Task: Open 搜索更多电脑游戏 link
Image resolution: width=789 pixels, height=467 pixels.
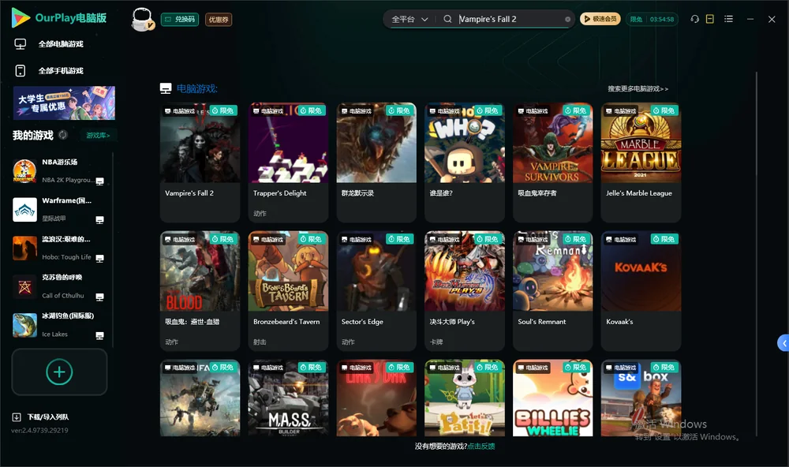Action: (638, 89)
